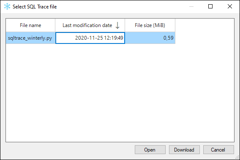Select the 2020-11-25 12:19:49 date cell
The image size is (240, 160).
90,38
